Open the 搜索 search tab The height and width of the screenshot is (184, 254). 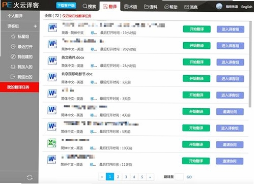[x=89, y=7]
